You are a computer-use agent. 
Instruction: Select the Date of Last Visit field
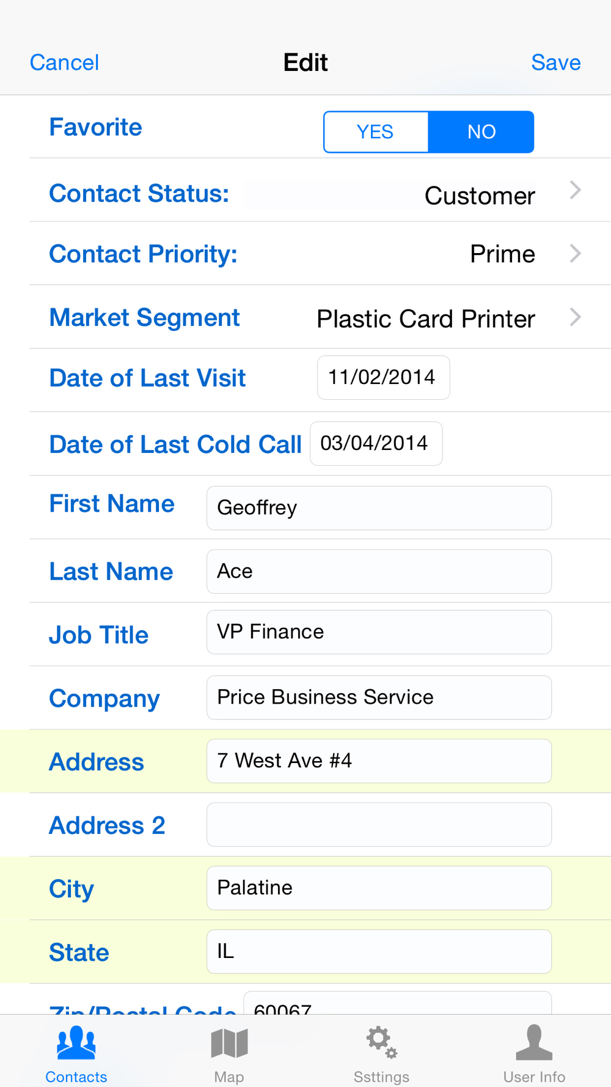pyautogui.click(x=384, y=378)
